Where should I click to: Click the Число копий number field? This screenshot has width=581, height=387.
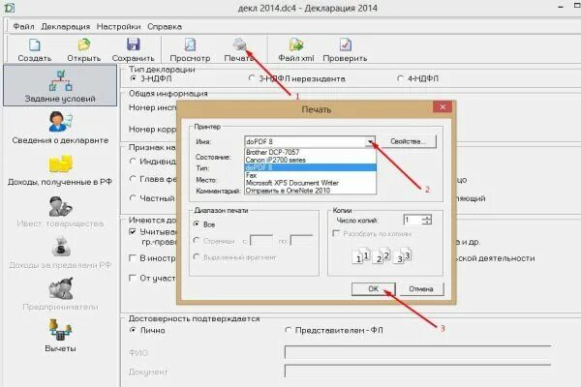[413, 220]
